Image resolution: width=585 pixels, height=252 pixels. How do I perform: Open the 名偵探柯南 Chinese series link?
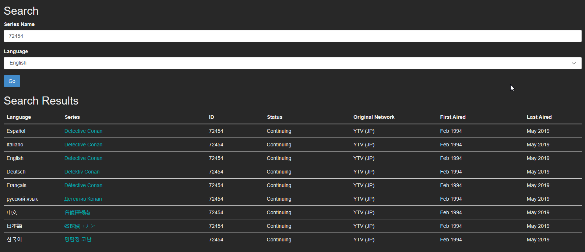77,212
